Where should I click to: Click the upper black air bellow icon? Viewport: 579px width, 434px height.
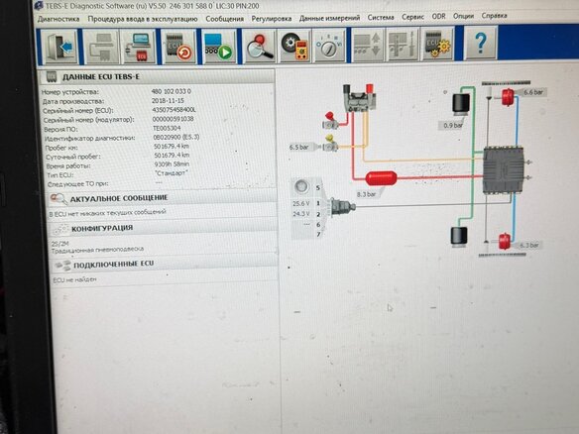(461, 103)
